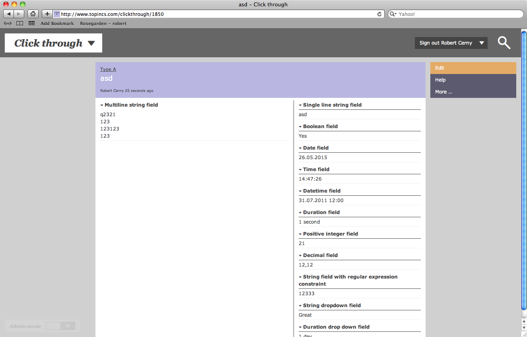Collapse the Date field section
Viewport: 527px width, 337px height.
[300, 148]
